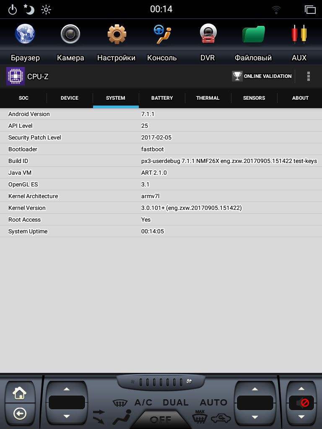
Task: Click Bootloader value fastboot
Action: tap(153, 150)
